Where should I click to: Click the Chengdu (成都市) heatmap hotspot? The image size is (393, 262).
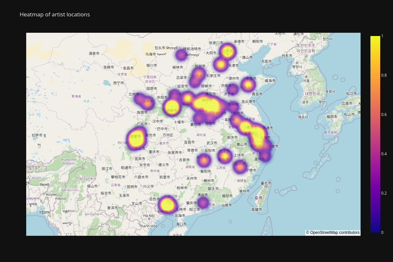137,138
